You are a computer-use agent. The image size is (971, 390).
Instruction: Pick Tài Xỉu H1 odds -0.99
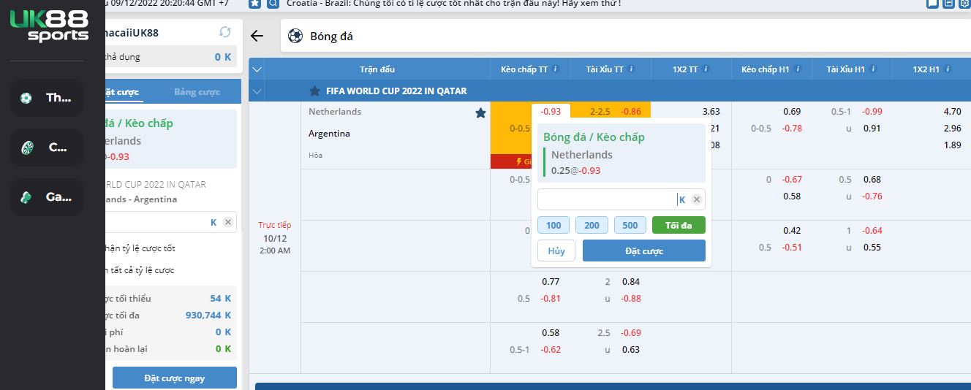point(872,112)
